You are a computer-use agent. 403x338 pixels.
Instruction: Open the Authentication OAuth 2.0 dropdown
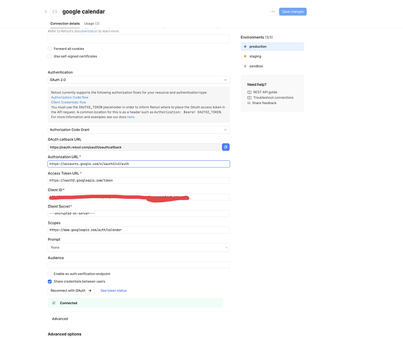(139, 80)
